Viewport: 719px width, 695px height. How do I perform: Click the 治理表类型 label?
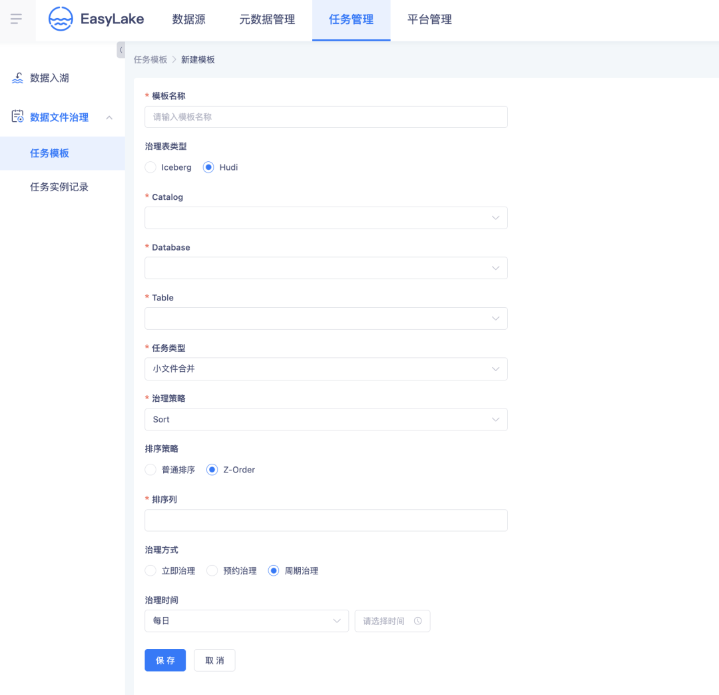coord(166,147)
